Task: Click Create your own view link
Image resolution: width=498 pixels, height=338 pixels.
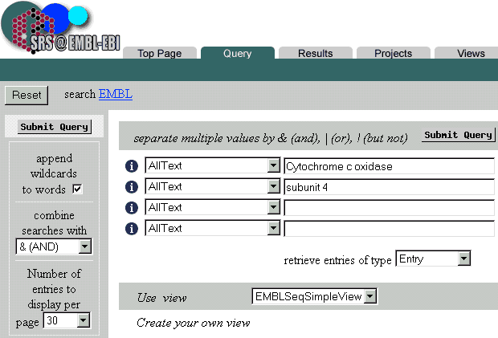Action: coord(193,323)
